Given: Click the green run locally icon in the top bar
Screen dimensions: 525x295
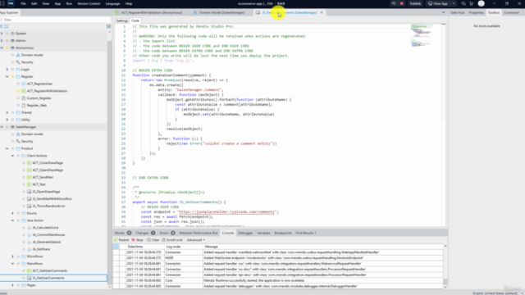Looking at the screenshot, I should pos(394,3).
